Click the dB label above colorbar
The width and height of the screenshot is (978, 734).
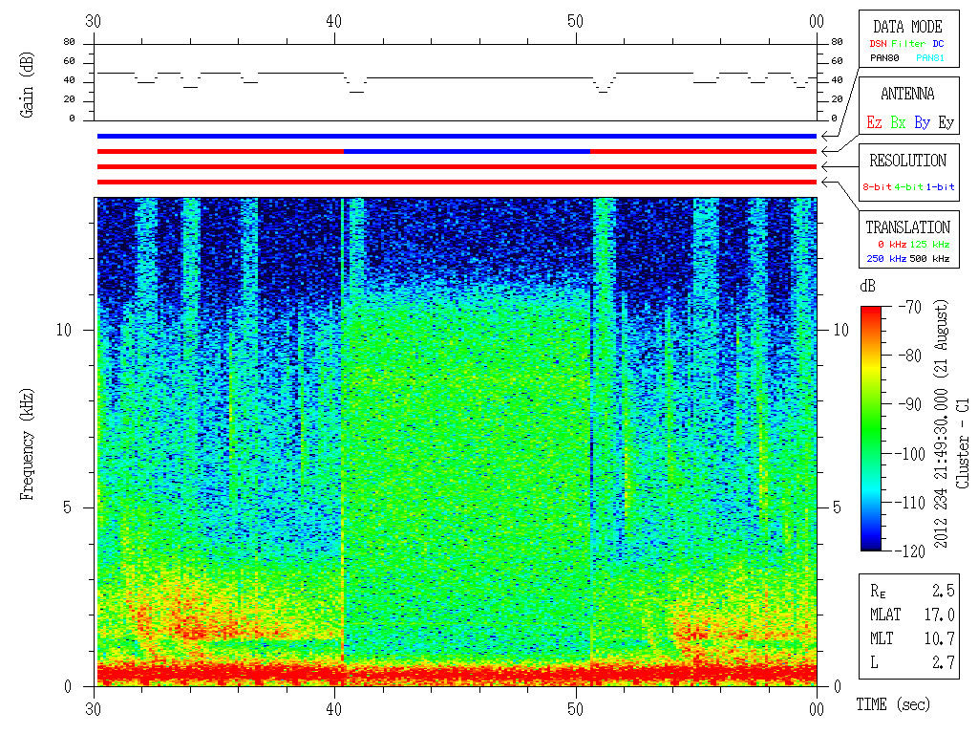pyautogui.click(x=867, y=286)
